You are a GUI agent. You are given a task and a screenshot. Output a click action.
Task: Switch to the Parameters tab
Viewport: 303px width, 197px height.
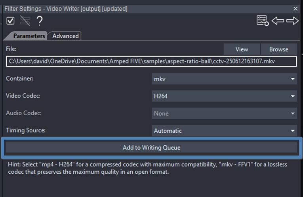click(x=29, y=36)
